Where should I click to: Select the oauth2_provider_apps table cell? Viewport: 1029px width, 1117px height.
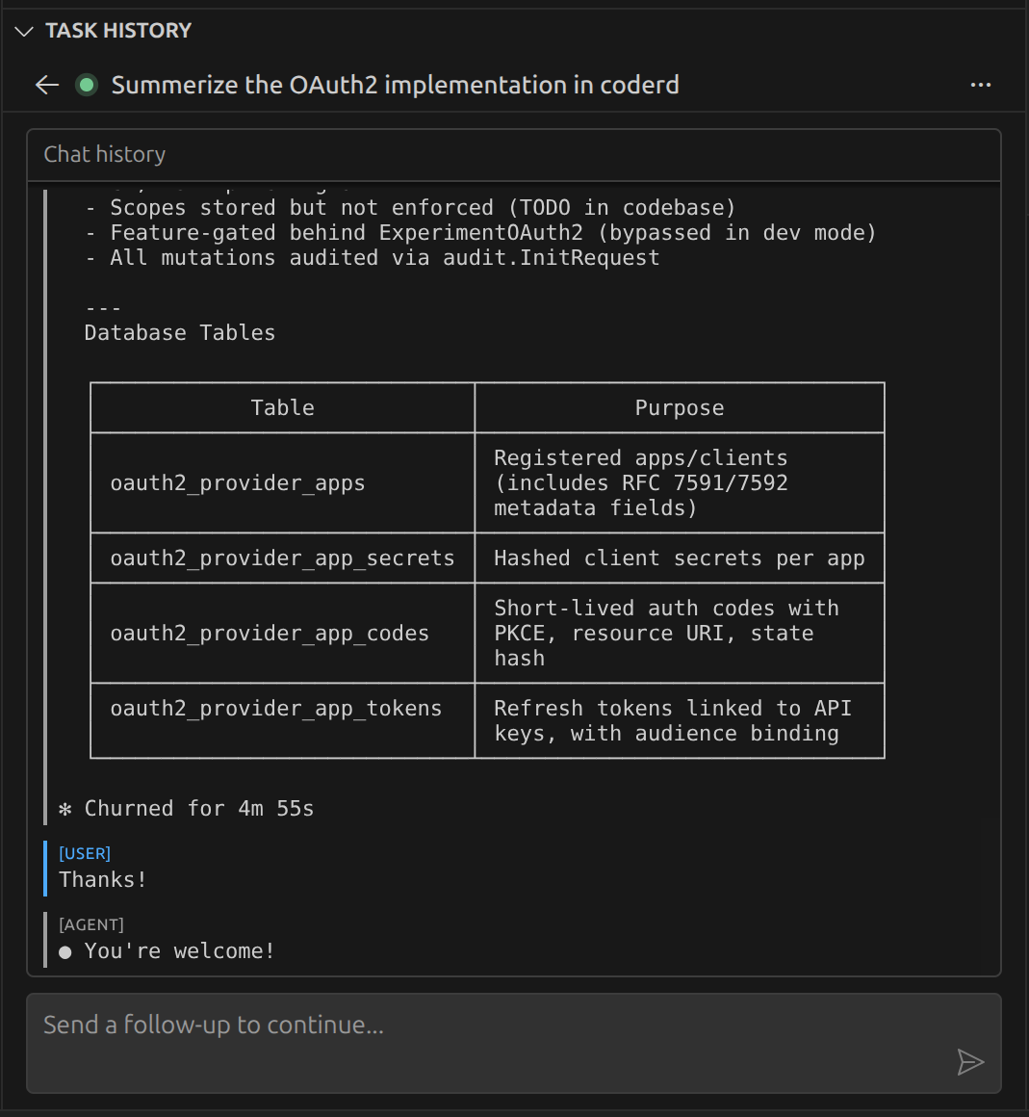239,482
